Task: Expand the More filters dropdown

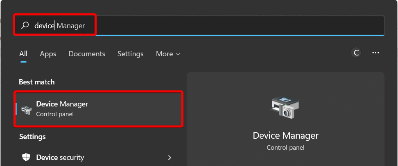Action: [168, 54]
